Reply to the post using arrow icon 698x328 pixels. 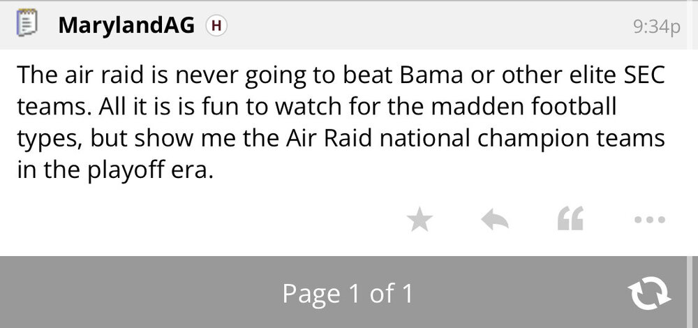(x=495, y=220)
